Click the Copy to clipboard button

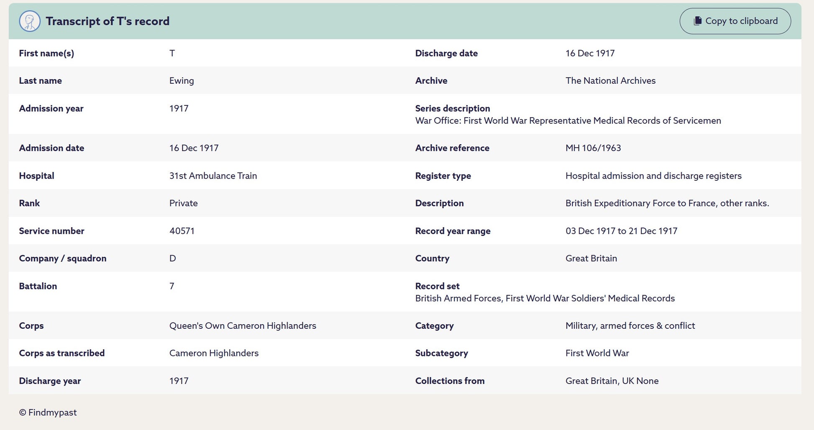click(735, 21)
